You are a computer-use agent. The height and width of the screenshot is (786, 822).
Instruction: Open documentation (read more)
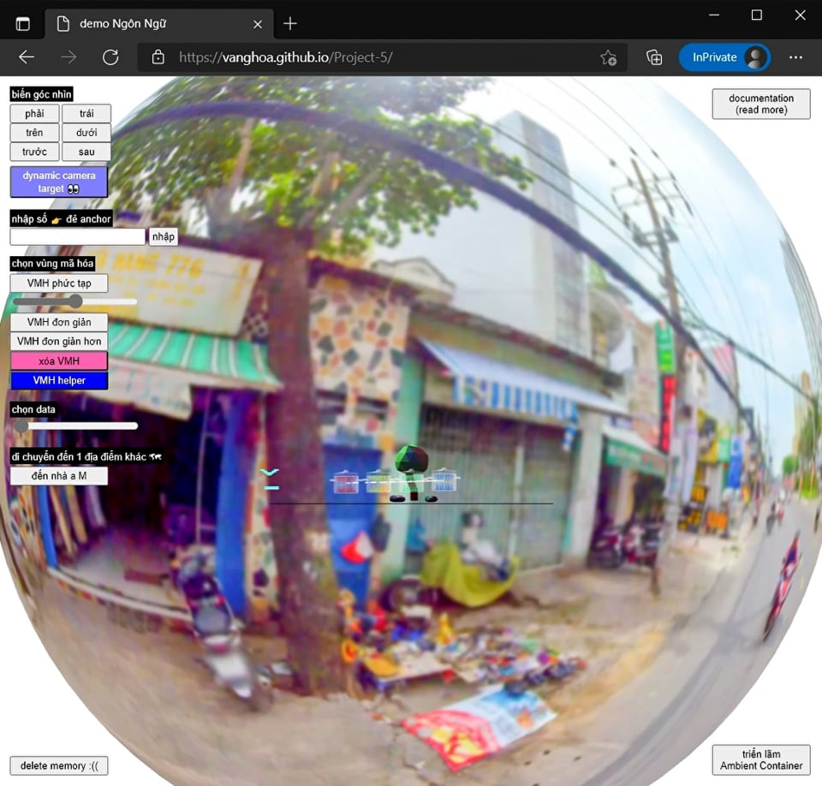click(760, 104)
